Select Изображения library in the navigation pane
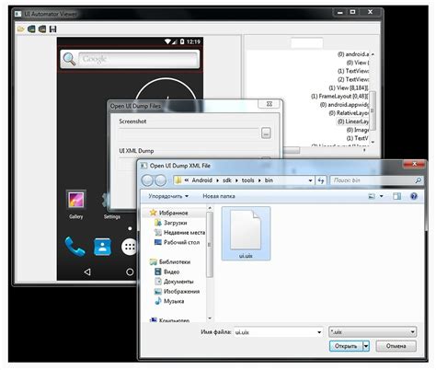 click(181, 291)
